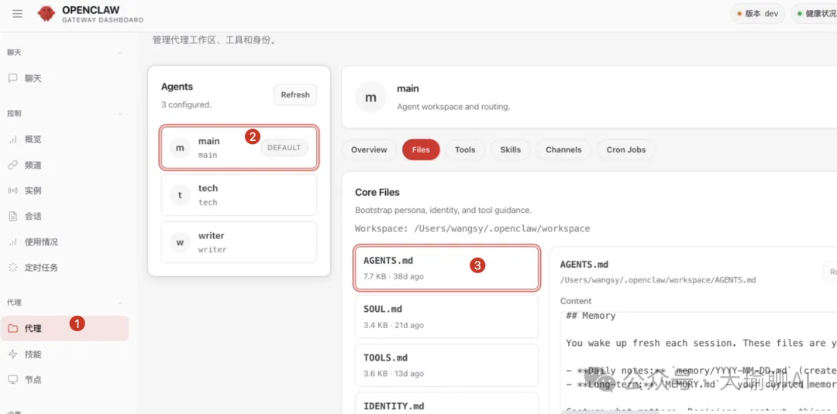Open 聊天 chat icon in sidebar

(x=12, y=78)
